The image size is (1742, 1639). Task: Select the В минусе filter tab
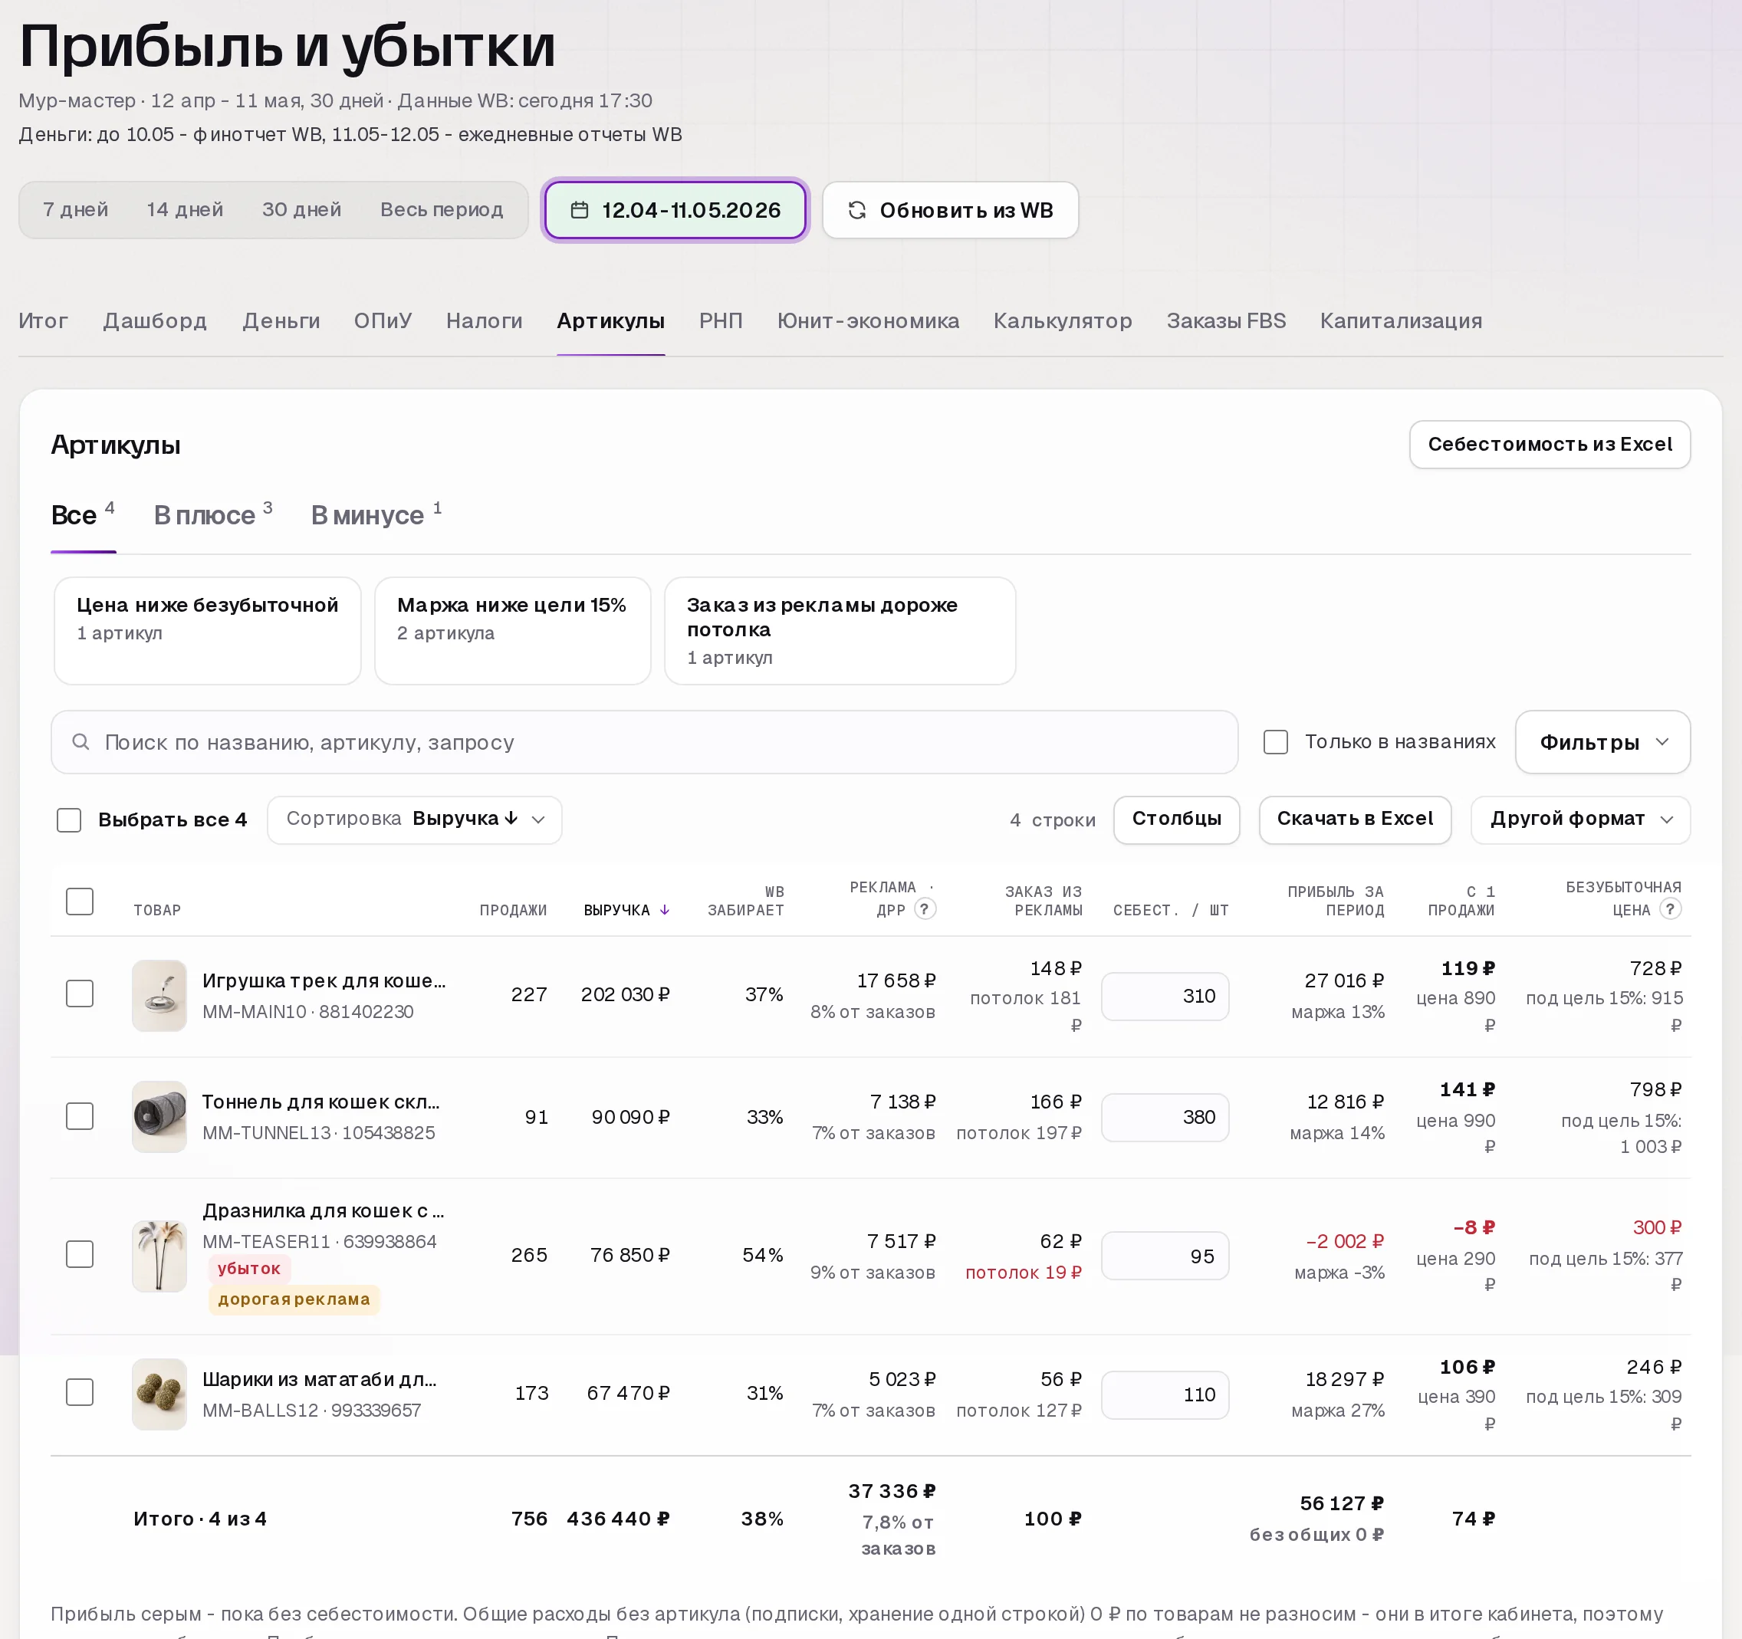tap(376, 514)
